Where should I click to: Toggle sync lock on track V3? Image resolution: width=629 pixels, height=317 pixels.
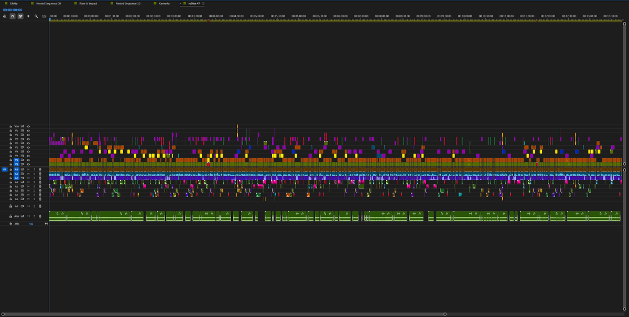pyautogui.click(x=23, y=156)
